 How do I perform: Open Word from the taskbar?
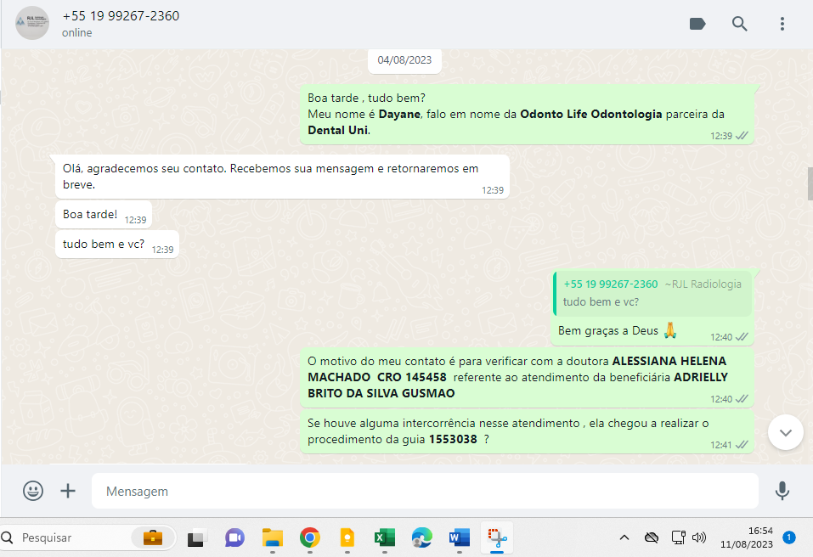point(460,537)
